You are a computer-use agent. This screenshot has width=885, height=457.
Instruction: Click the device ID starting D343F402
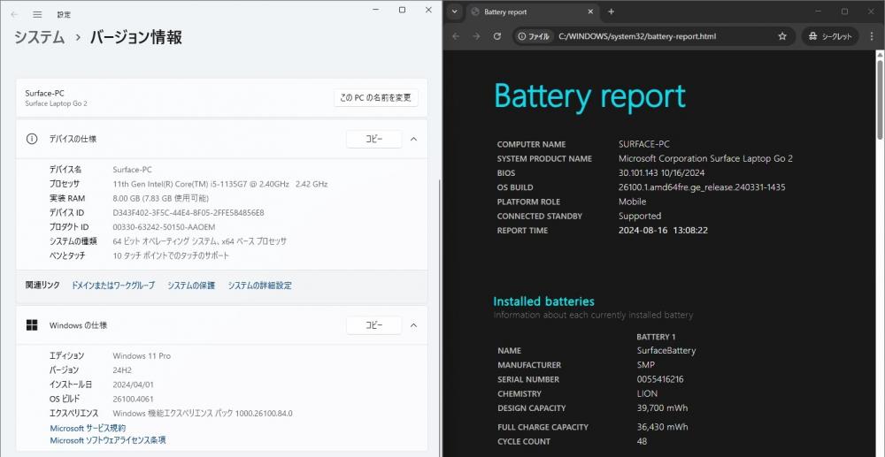click(189, 212)
